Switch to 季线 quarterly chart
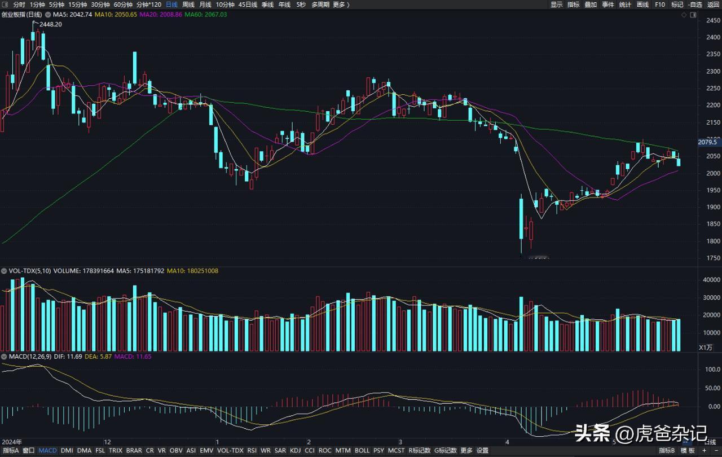722x457 pixels. 267,5
